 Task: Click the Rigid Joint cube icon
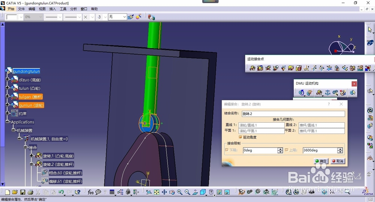(298, 68)
